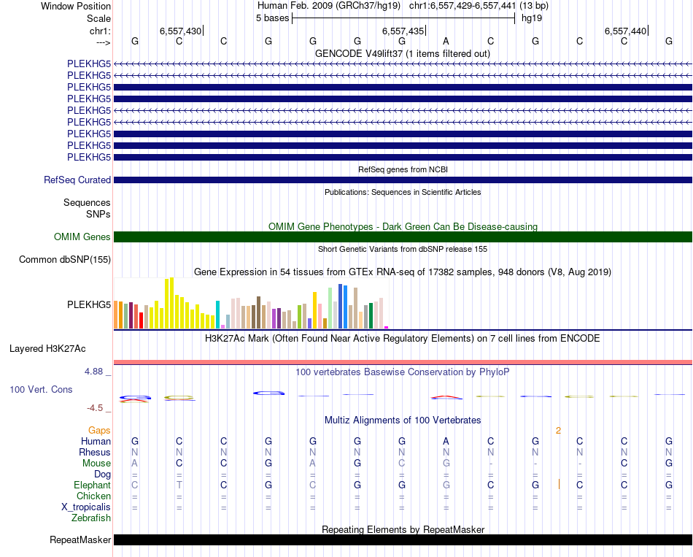
Task: Click the Layered H3K27Ac label
Action: [47, 349]
